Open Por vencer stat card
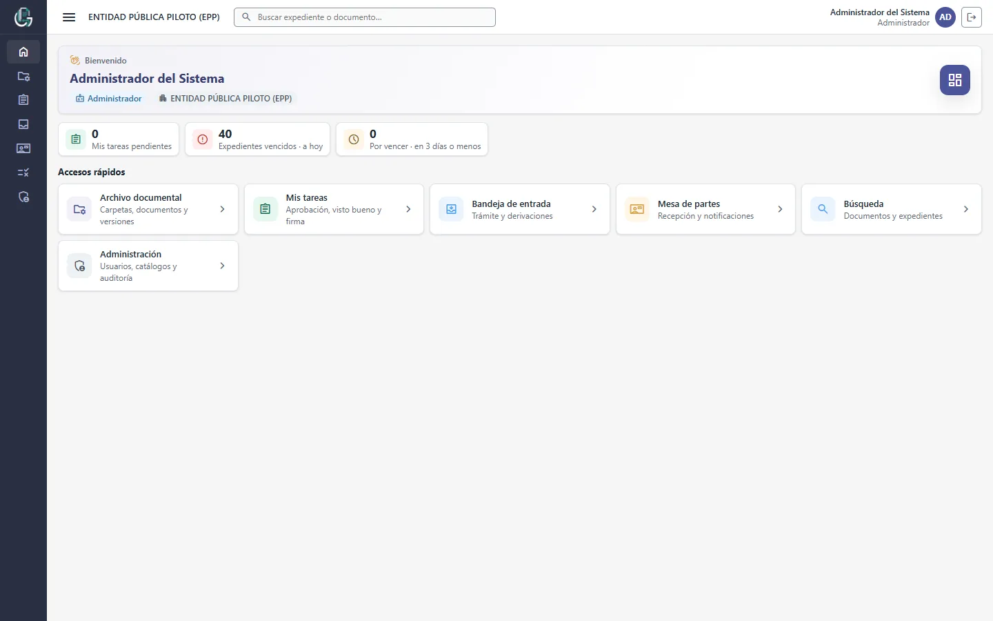Screen dimensions: 993x621 [412, 139]
